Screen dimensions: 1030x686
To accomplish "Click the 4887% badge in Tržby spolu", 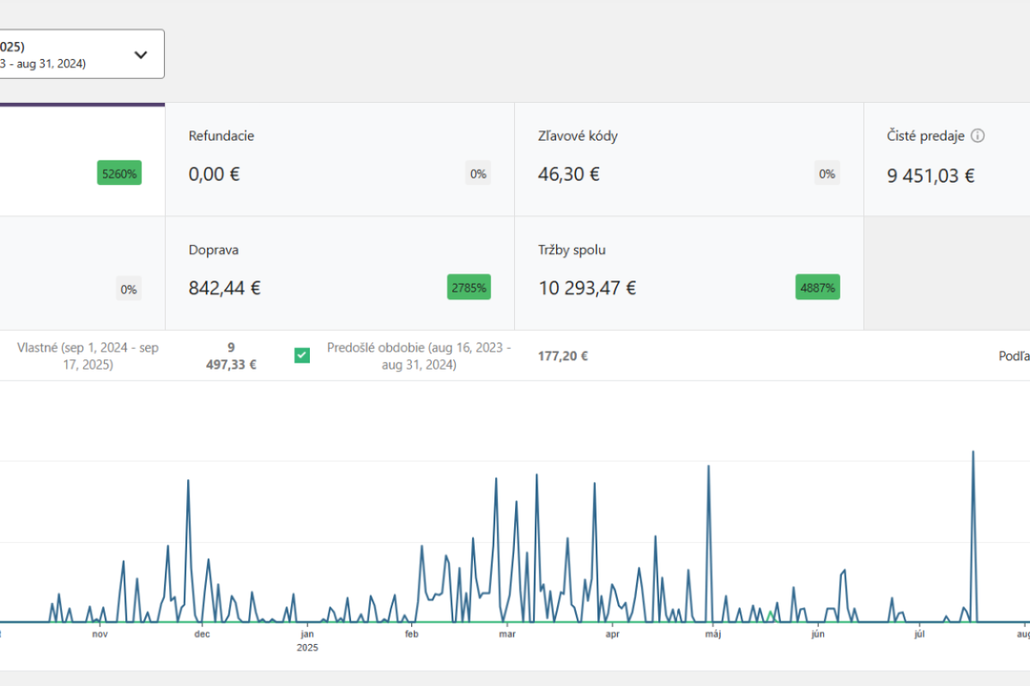I will click(x=817, y=288).
